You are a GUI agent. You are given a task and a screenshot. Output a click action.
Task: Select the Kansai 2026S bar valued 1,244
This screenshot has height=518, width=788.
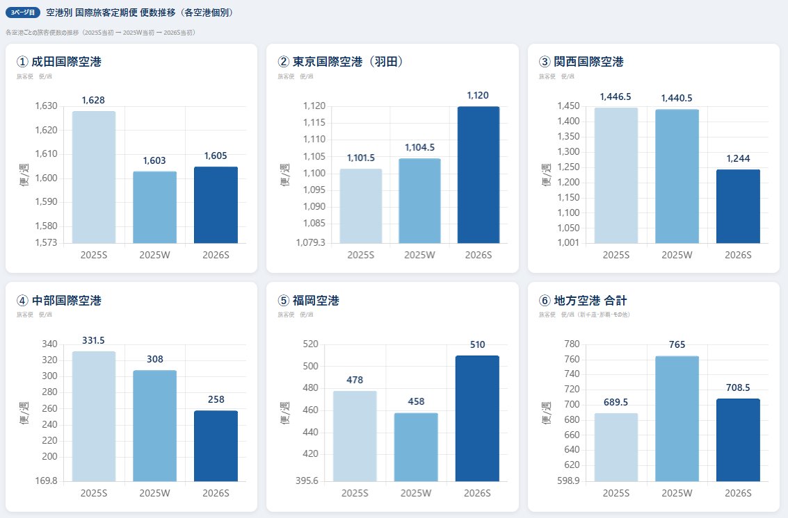tap(738, 207)
